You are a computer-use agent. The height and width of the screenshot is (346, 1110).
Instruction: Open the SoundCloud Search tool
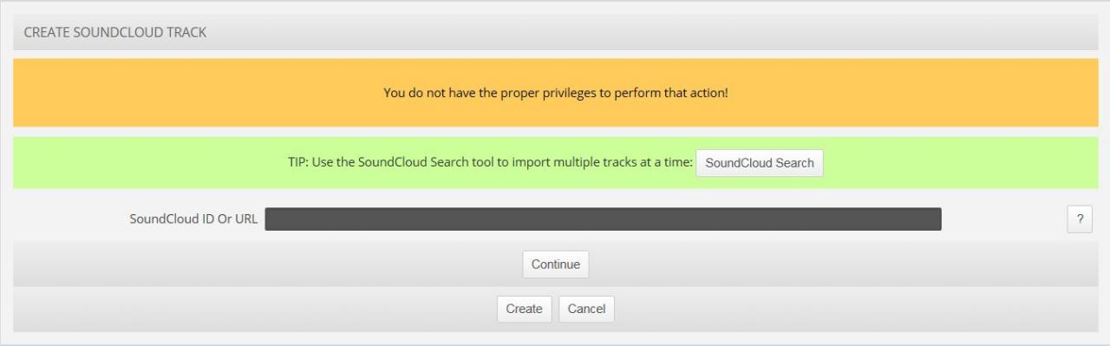coord(760,163)
